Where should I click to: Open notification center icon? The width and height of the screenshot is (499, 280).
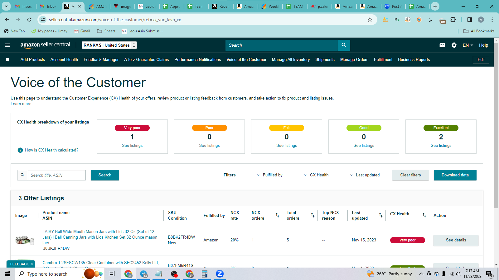489,274
